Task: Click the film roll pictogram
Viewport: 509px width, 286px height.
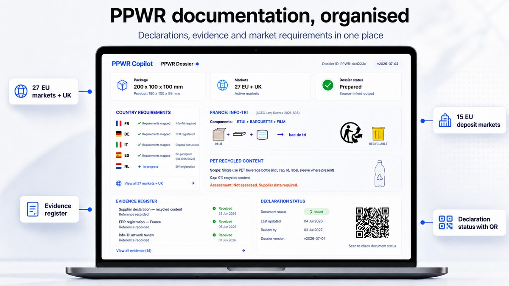Action: pyautogui.click(x=262, y=134)
